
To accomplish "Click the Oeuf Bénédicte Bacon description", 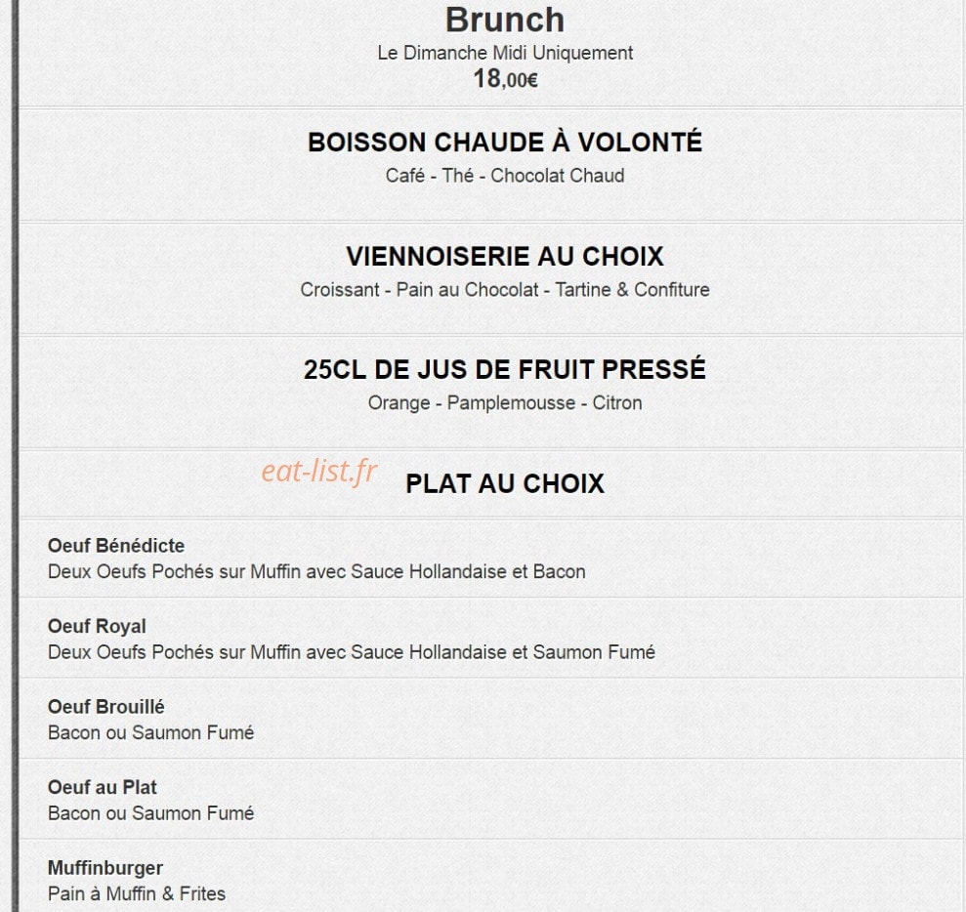I will pos(316,571).
